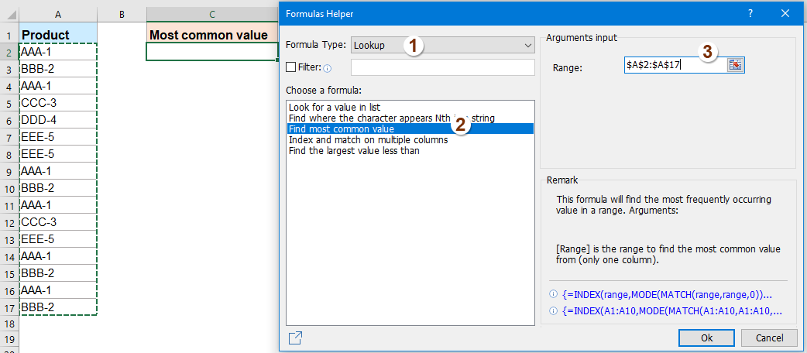Viewport: 807px width, 353px height.
Task: Enable the Filter checkbox
Action: 291,67
